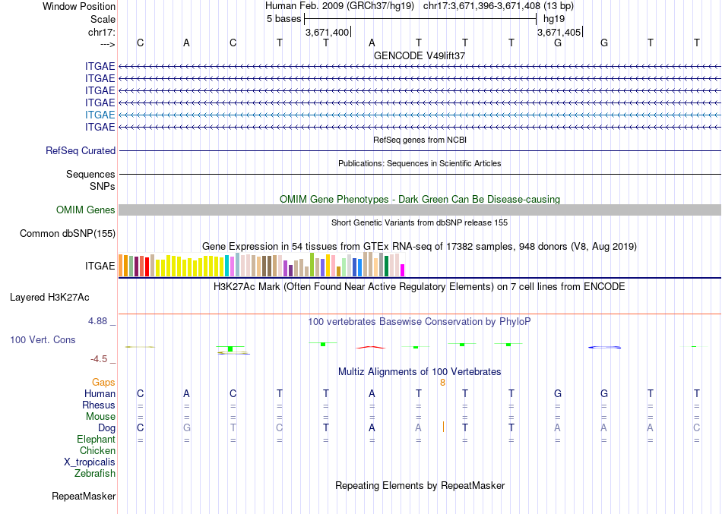Click the RefSeq Curated track label

click(81, 150)
